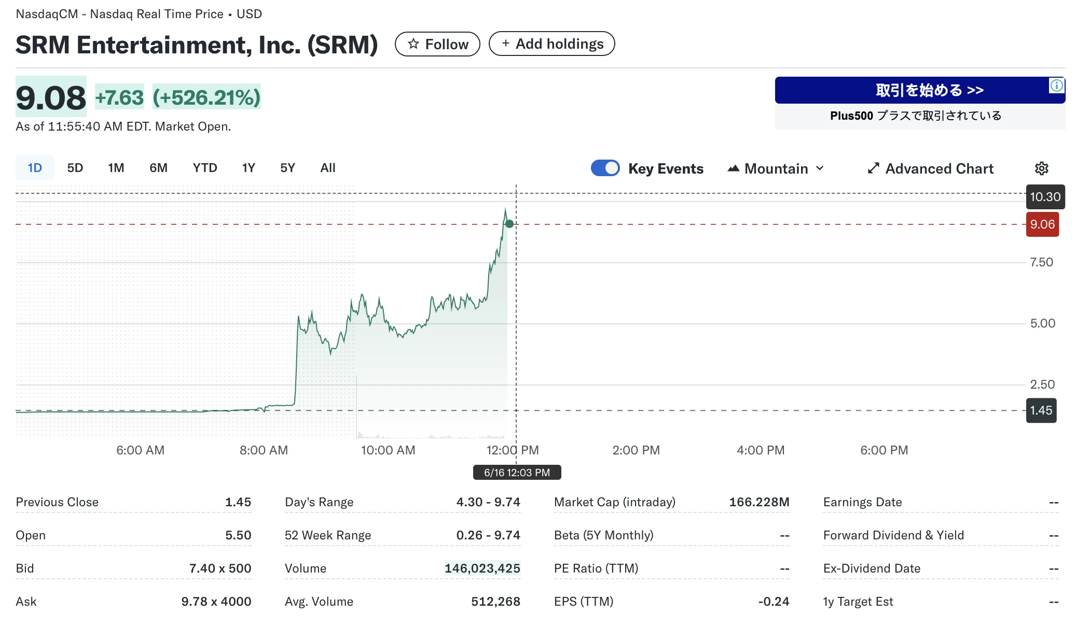The height and width of the screenshot is (628, 1076).
Task: Select the 5Y range tab
Action: 287,168
